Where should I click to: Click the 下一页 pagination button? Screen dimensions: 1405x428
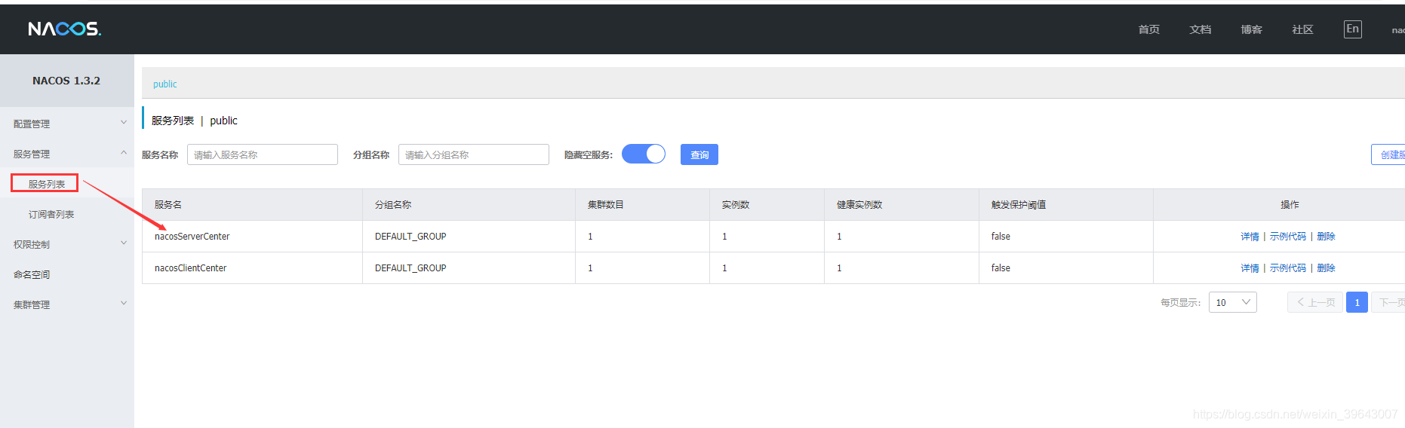point(1388,302)
